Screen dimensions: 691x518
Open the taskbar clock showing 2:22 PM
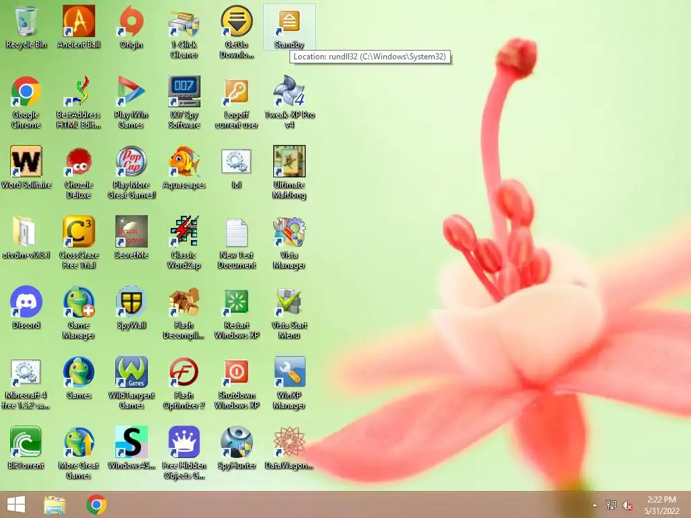661,505
